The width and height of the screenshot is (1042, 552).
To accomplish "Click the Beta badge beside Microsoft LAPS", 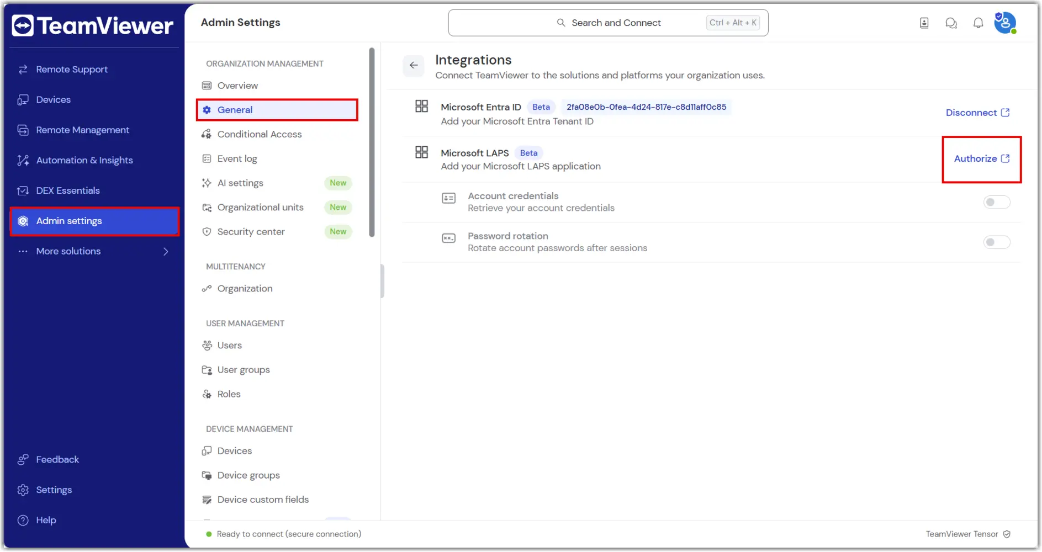I will [x=528, y=153].
